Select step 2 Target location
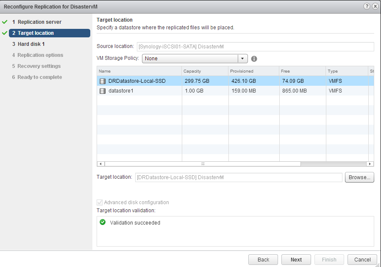 click(x=36, y=33)
